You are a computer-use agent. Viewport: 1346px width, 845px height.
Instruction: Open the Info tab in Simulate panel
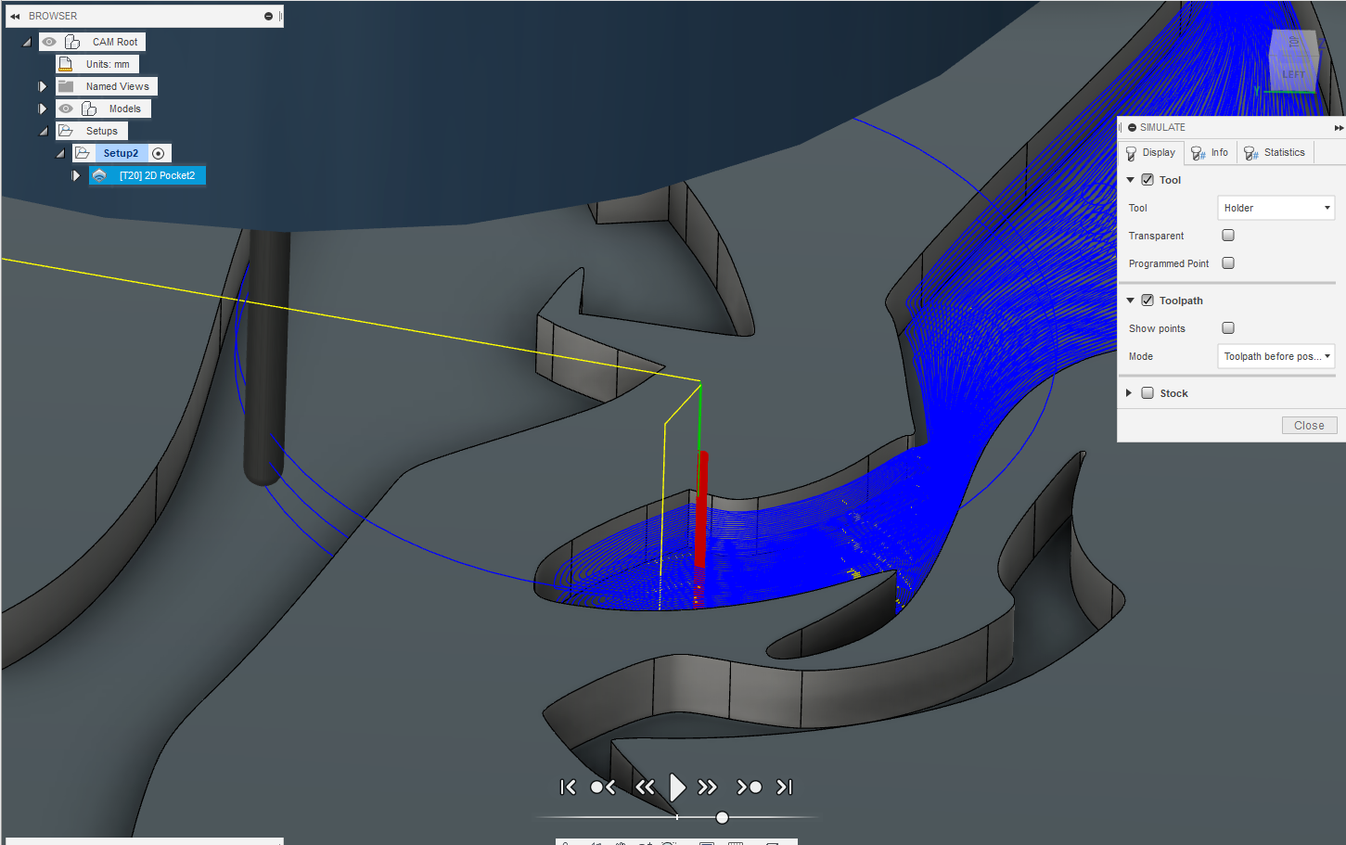tap(1211, 151)
